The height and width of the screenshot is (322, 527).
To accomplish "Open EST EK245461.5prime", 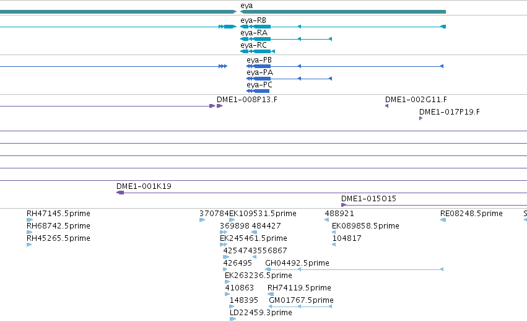I will 253,238.
